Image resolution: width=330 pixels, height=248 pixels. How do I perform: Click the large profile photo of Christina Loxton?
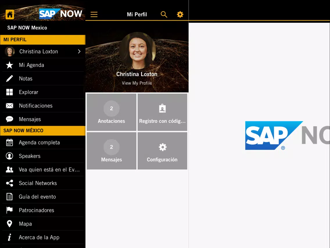138,51
